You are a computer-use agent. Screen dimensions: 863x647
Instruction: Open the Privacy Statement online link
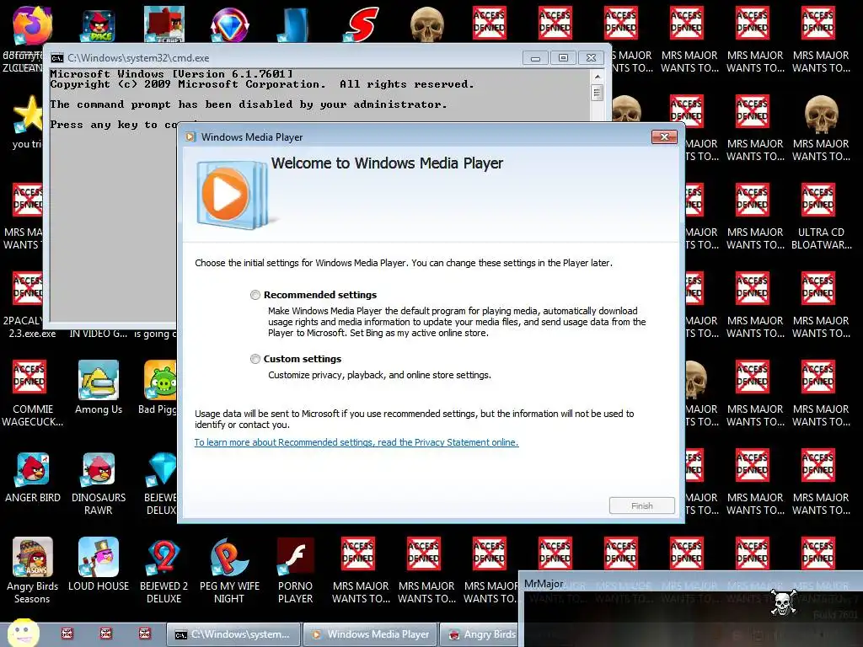(x=356, y=442)
